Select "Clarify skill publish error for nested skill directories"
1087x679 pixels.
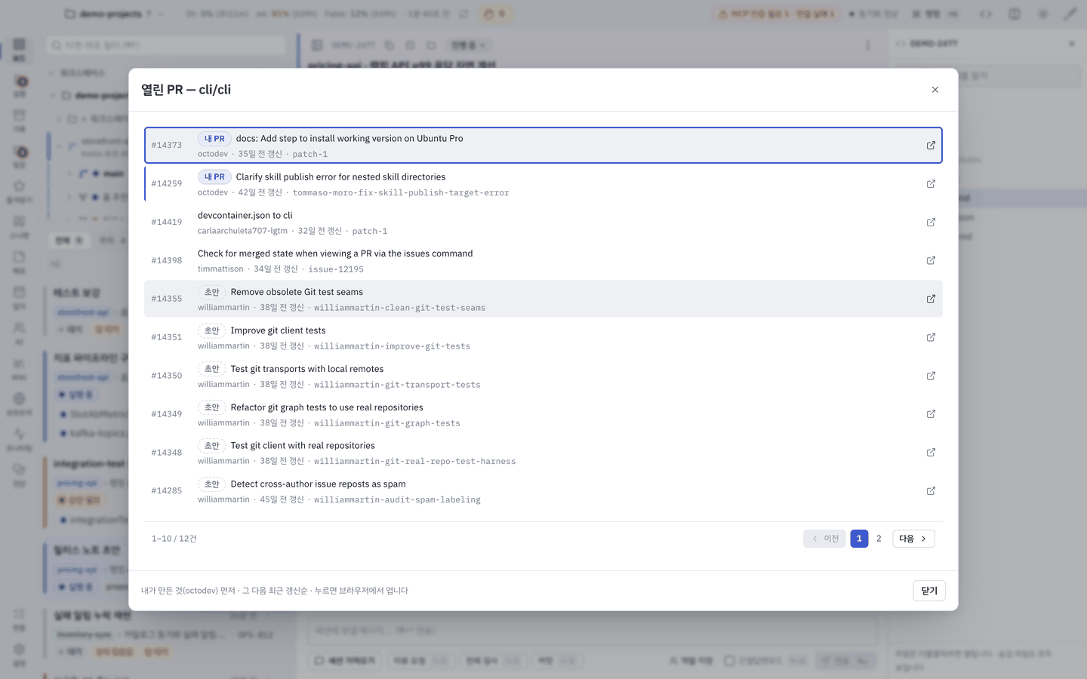pyautogui.click(x=340, y=177)
